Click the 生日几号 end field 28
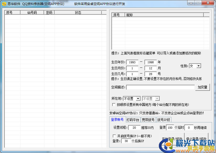The image size is (216, 153). click(150, 74)
